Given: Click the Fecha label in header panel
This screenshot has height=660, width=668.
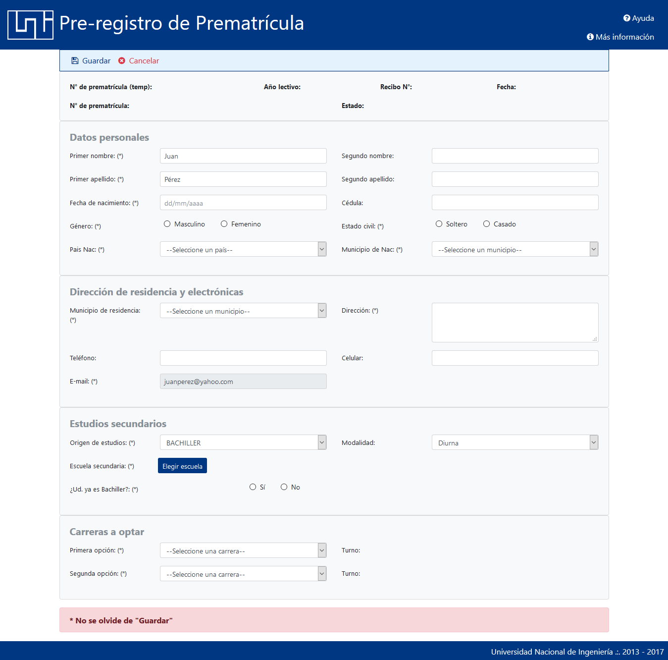Looking at the screenshot, I should 506,87.
